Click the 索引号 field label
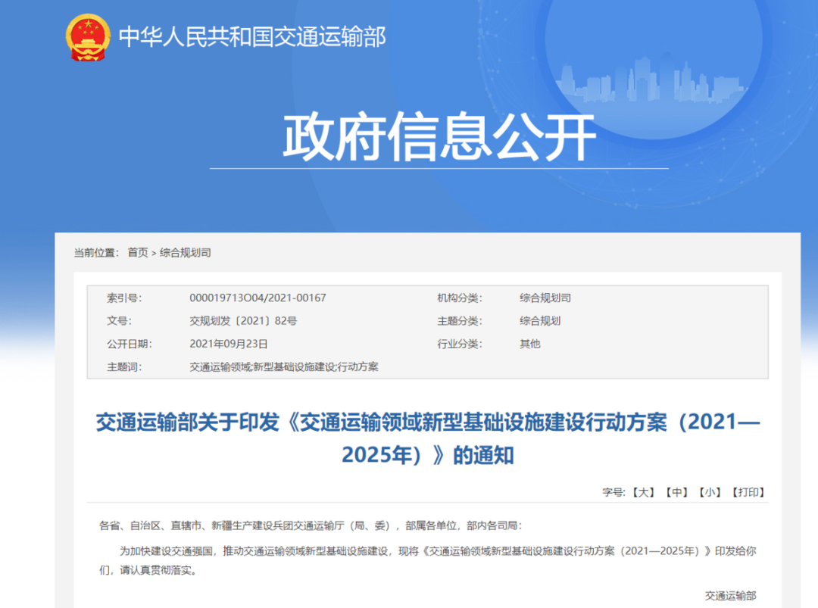 pyautogui.click(x=124, y=298)
